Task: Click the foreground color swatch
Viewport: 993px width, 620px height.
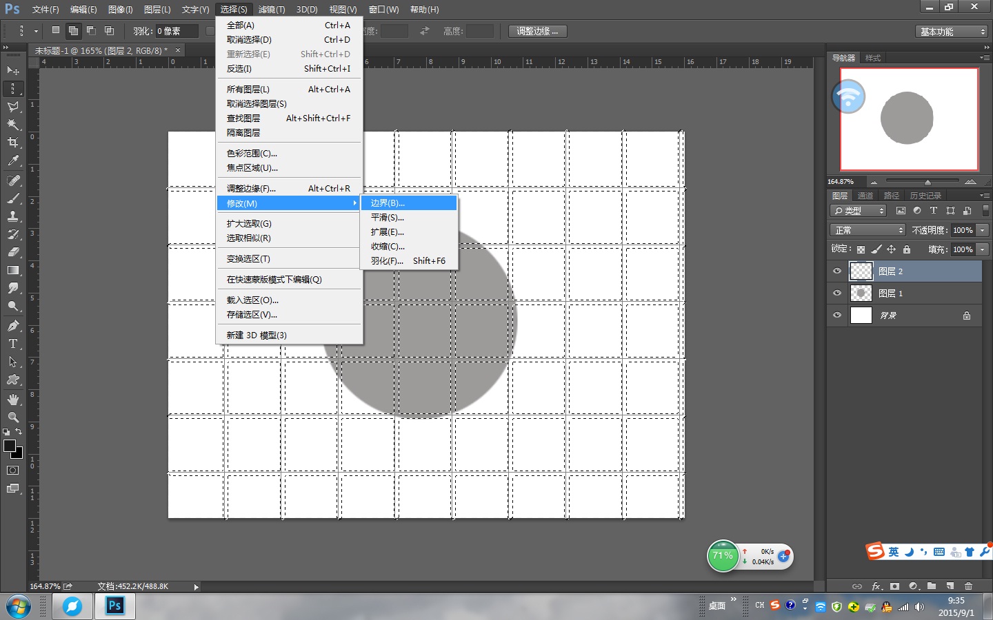Action: click(10, 446)
